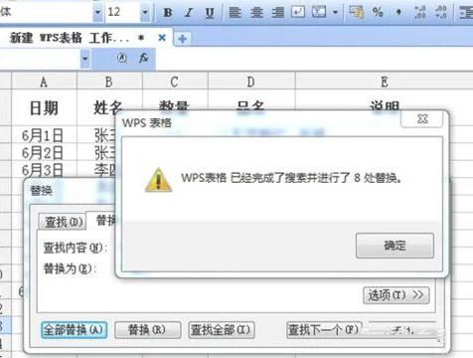Click the formula bar input area

[314, 59]
